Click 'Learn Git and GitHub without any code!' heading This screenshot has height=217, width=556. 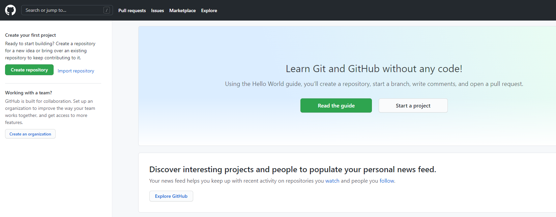click(x=374, y=69)
